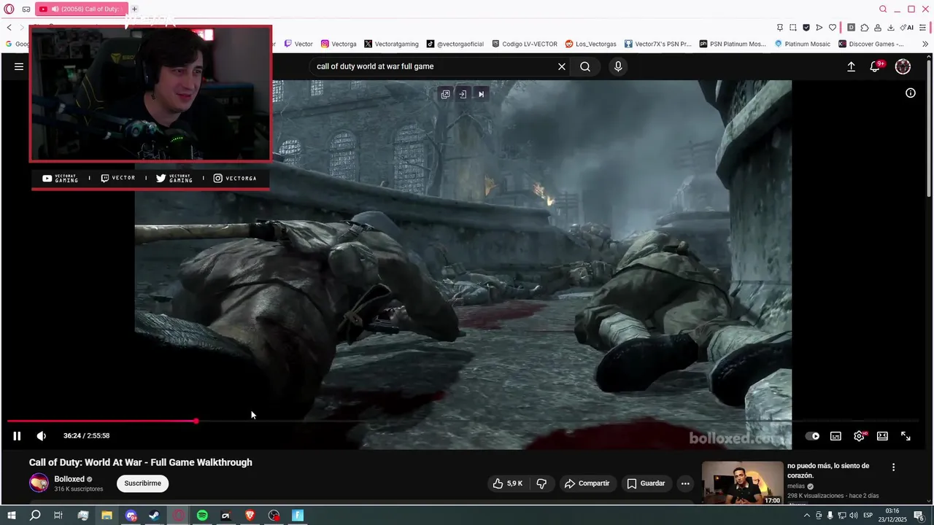Screen dimensions: 934x525
Task: Subscribe with the Suscribirme button
Action: pos(142,483)
